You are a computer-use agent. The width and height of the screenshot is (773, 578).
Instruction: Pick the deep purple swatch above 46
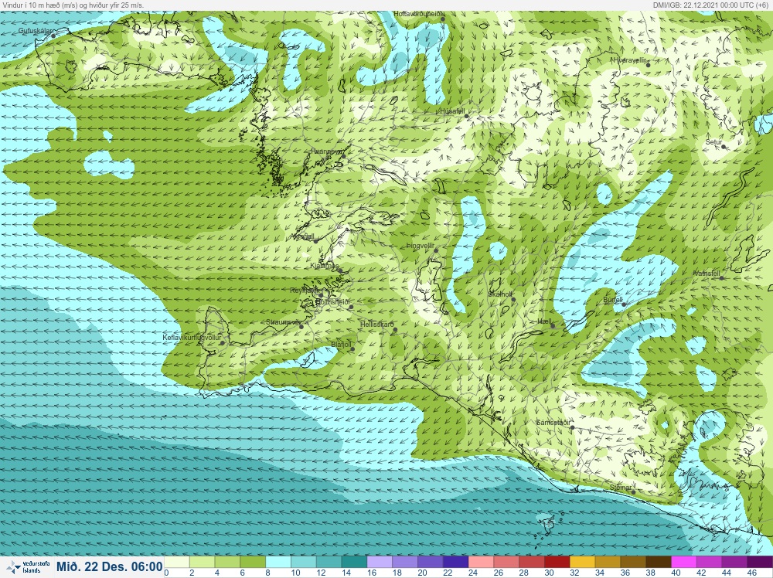[760, 563]
